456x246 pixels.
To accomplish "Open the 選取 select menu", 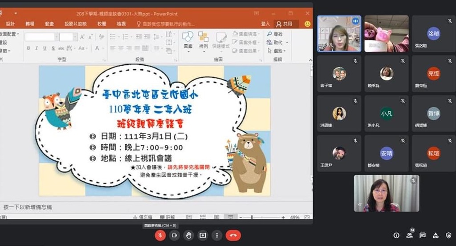I will 276,51.
